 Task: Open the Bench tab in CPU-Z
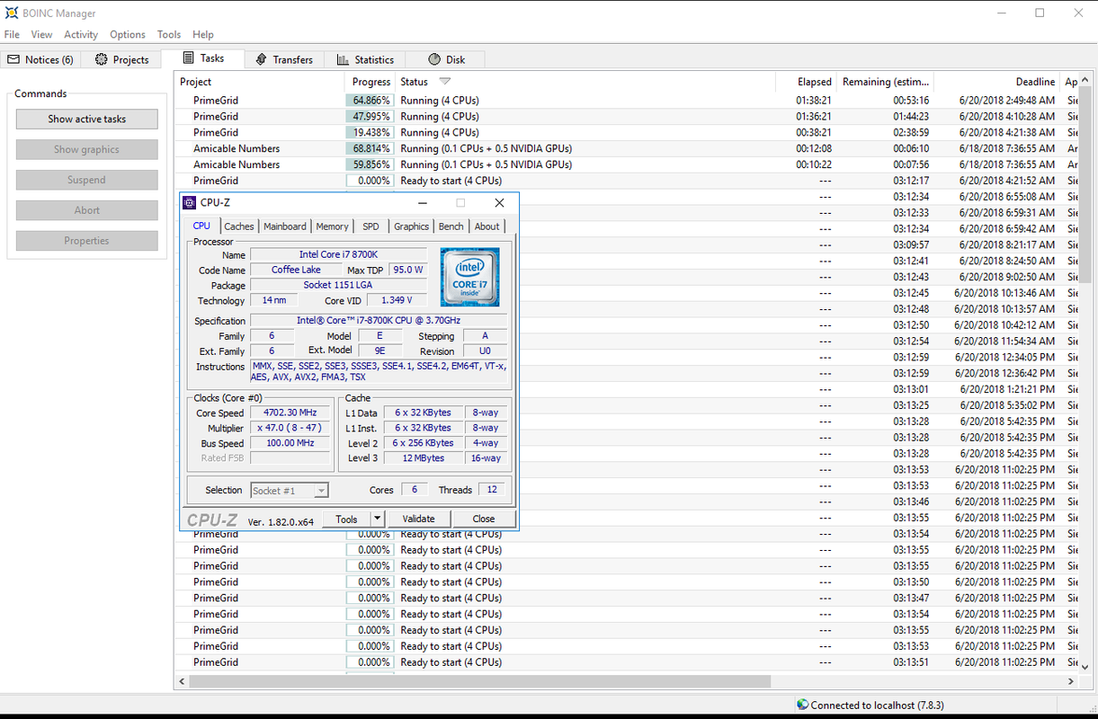coord(451,226)
